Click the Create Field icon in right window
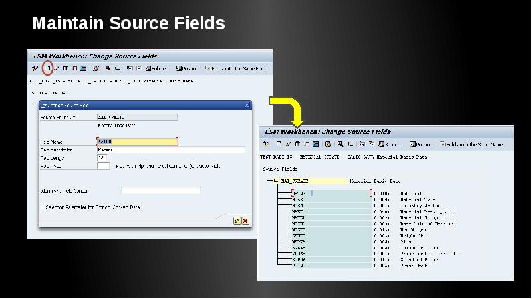The image size is (532, 299). pos(279,144)
